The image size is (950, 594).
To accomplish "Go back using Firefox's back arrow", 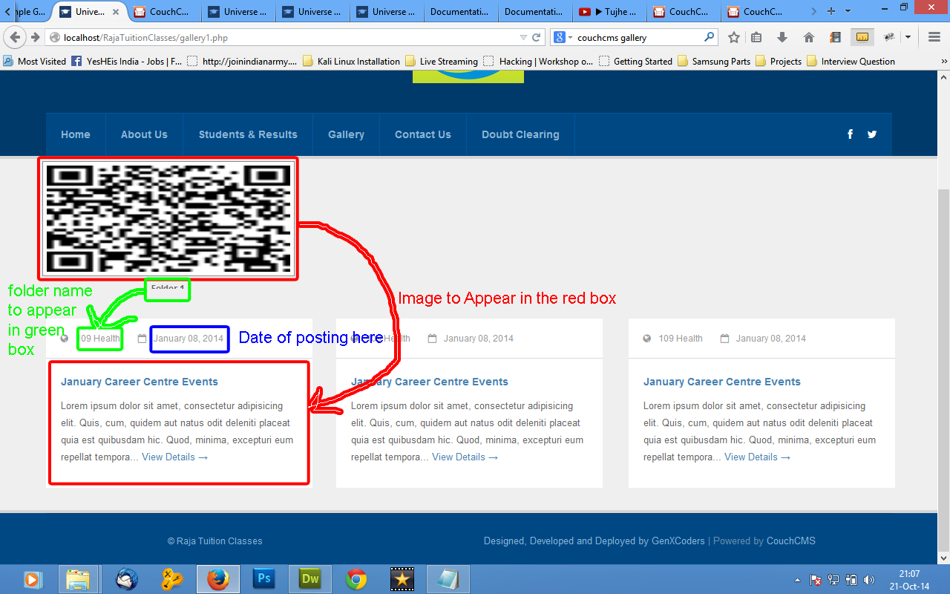I will [x=16, y=37].
